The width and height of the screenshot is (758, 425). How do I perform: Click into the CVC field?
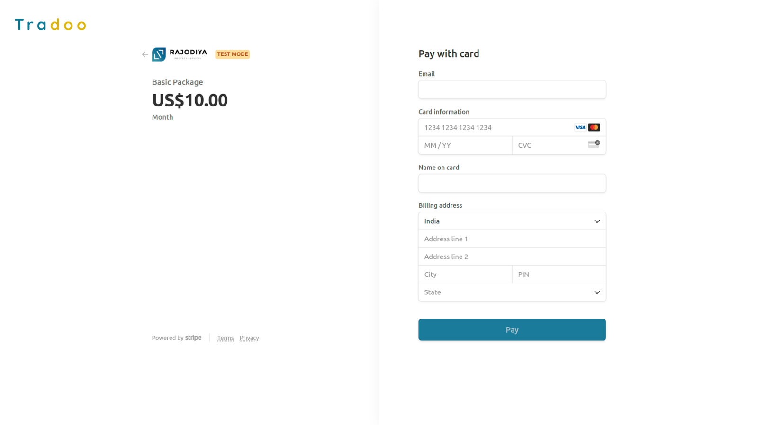coord(550,145)
